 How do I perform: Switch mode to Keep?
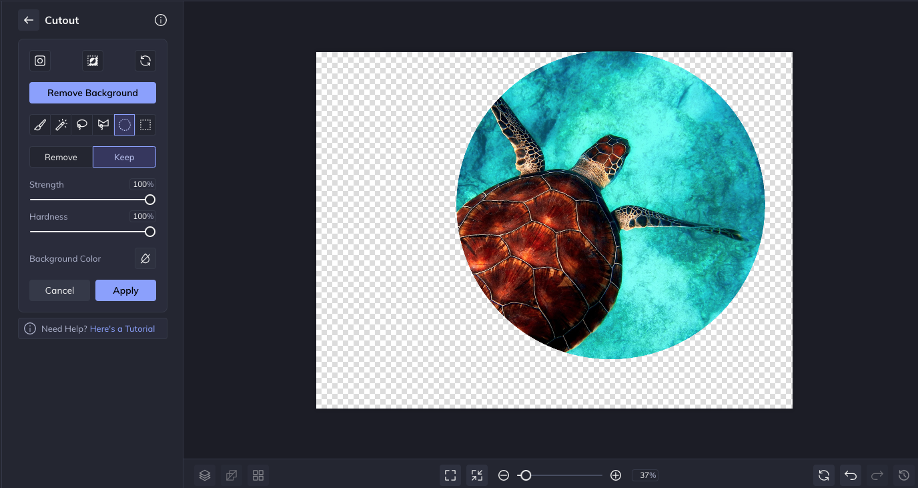(124, 157)
